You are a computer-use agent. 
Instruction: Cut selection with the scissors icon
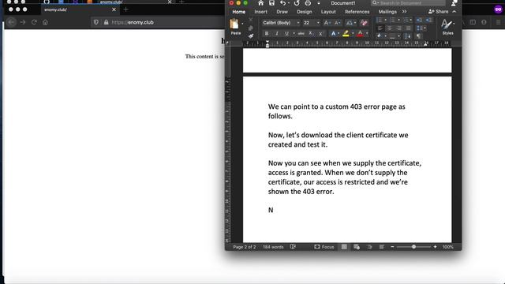pos(251,20)
